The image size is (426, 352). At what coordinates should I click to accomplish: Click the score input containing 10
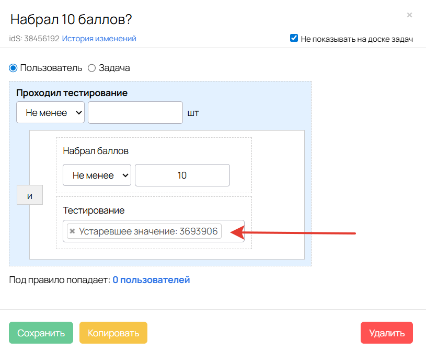click(182, 175)
